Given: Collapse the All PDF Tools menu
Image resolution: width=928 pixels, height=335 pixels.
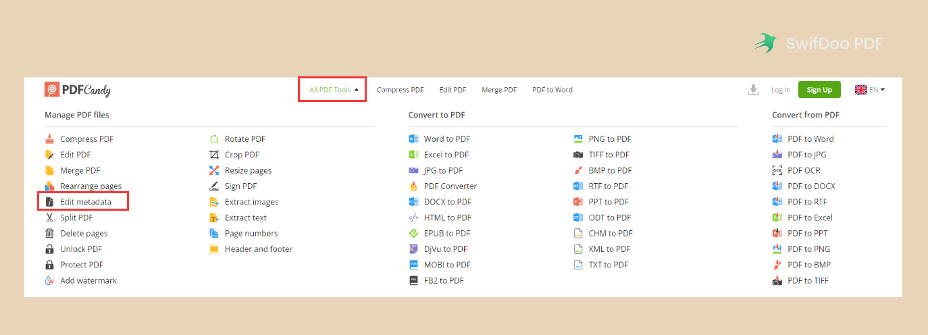Looking at the screenshot, I should (x=334, y=90).
